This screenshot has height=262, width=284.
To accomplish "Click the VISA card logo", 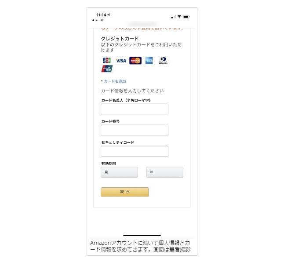I will (x=121, y=61).
